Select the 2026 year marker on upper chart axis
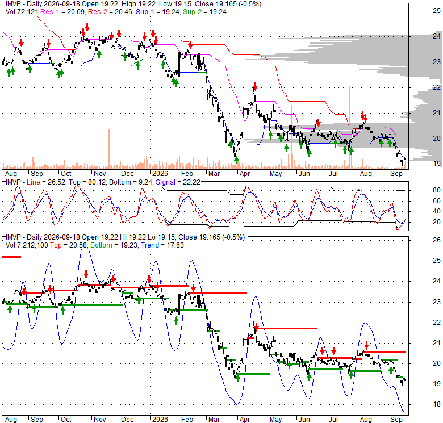The image size is (443, 423). [160, 174]
